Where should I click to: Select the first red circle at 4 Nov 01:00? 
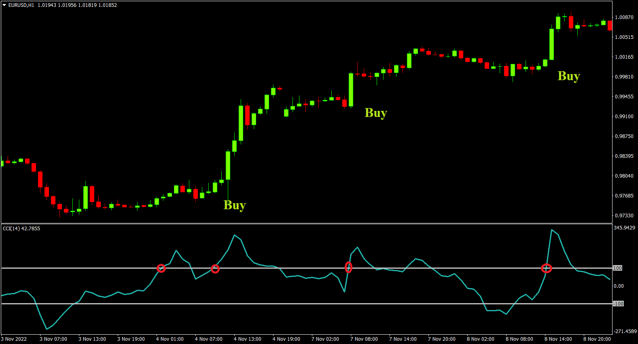161,268
